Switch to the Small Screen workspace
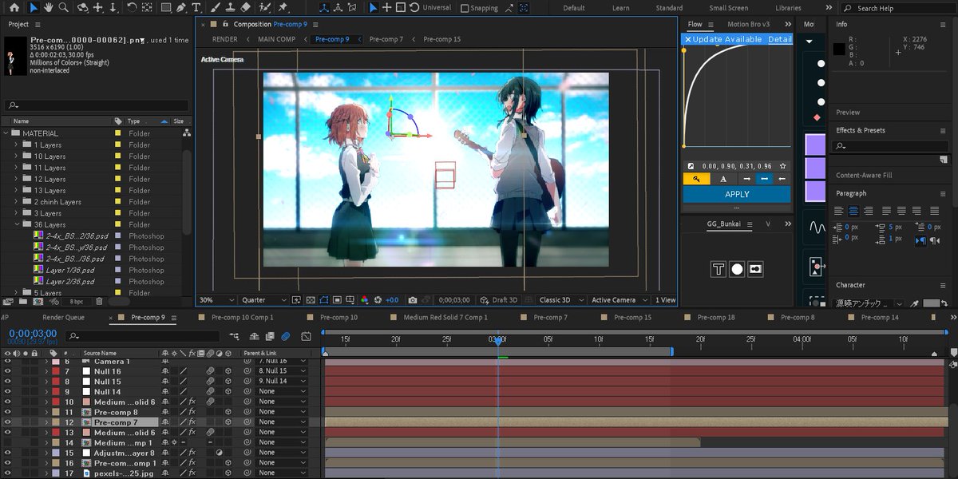The width and height of the screenshot is (958, 479). 728,8
